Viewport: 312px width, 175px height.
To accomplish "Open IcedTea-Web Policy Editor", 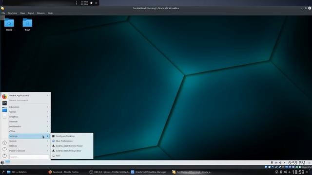I will point(72,151).
